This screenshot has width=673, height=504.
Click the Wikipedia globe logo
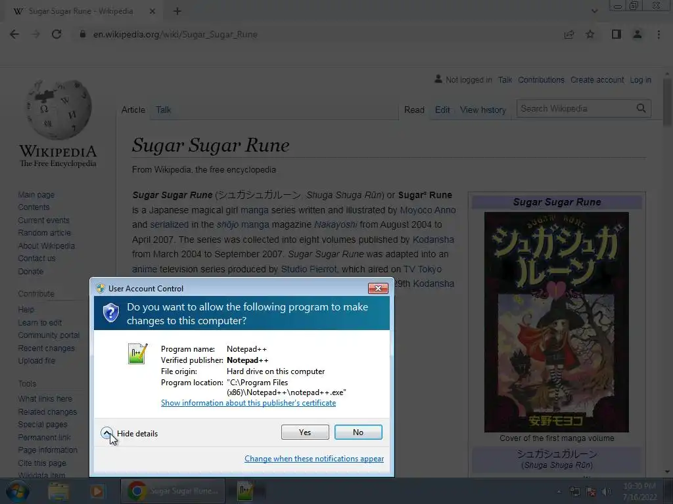tap(58, 110)
